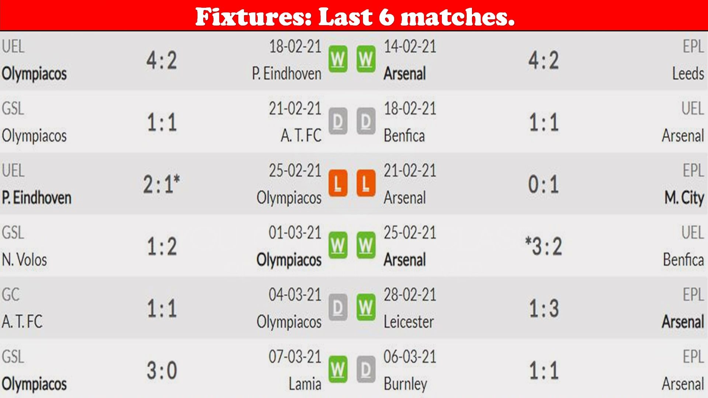708x398 pixels.
Task: Click the green W badge for Arsenal 14-02-21
Action: pyautogui.click(x=366, y=59)
